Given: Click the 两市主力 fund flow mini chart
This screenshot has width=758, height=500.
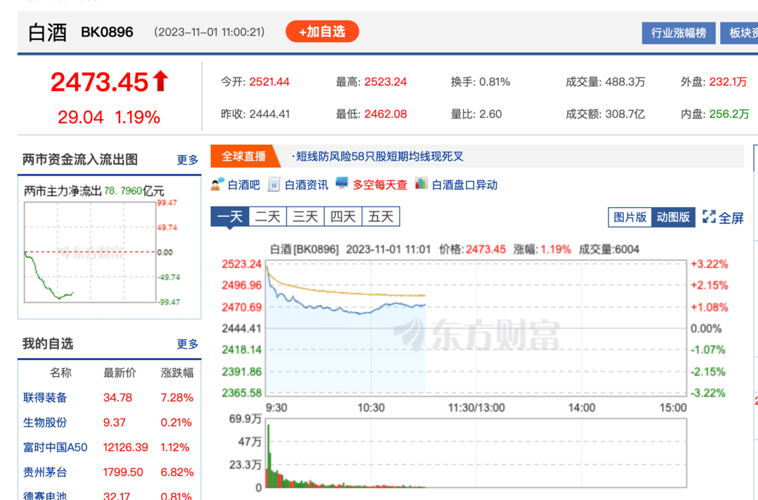Looking at the screenshot, I should [x=90, y=252].
